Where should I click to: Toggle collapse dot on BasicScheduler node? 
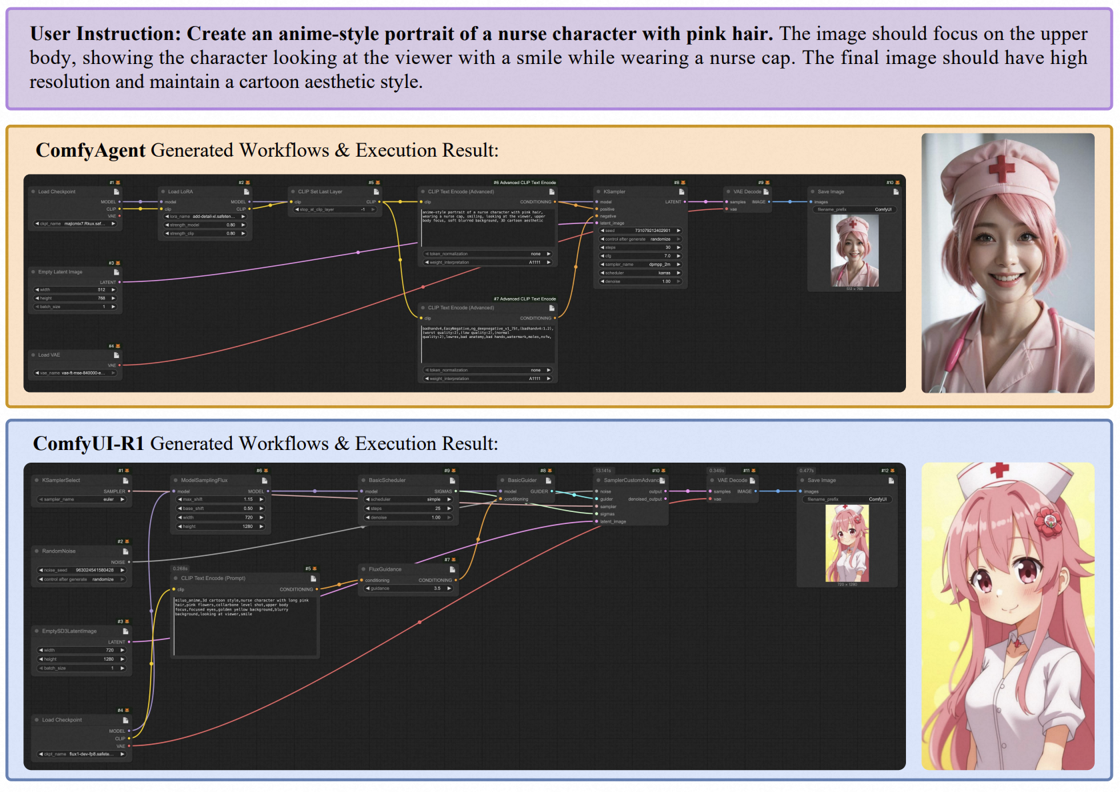[364, 481]
